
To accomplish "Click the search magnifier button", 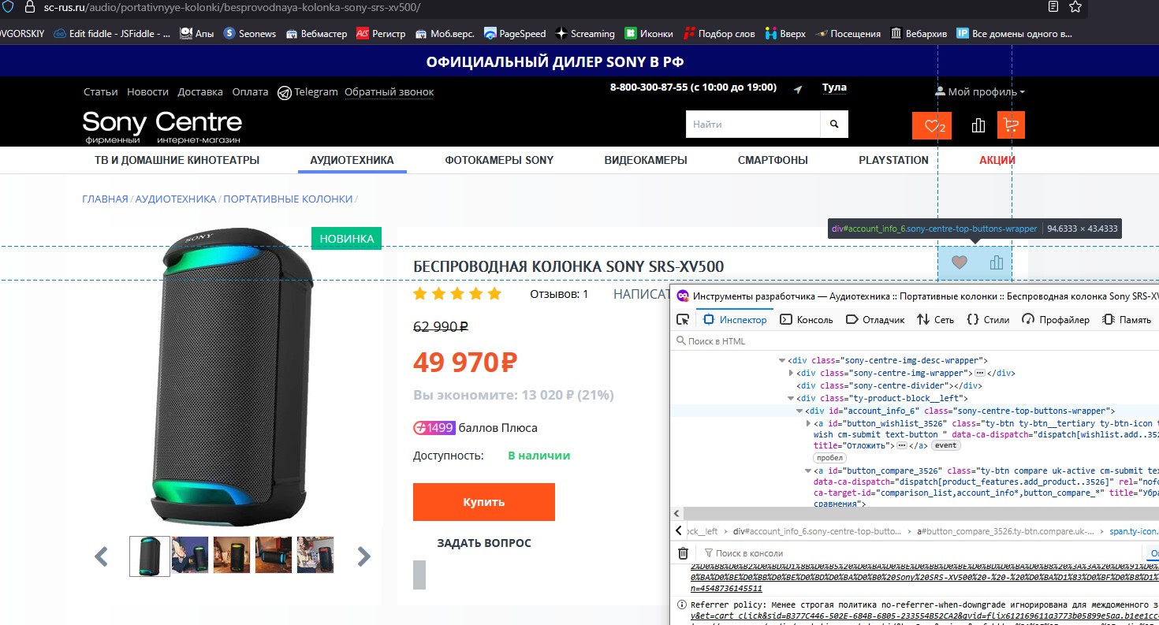I will (833, 125).
